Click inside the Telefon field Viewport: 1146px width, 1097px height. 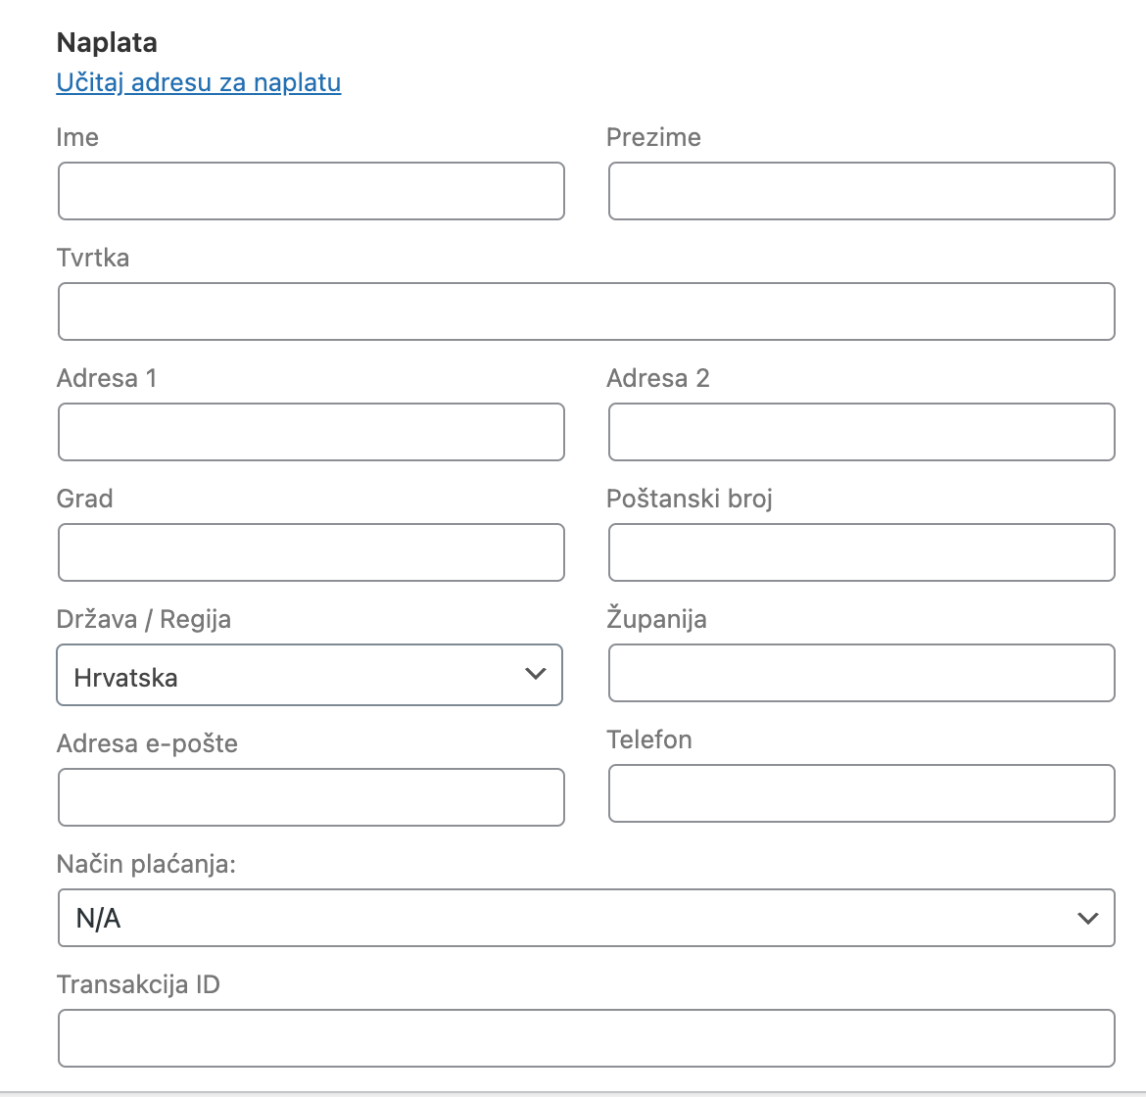(861, 793)
